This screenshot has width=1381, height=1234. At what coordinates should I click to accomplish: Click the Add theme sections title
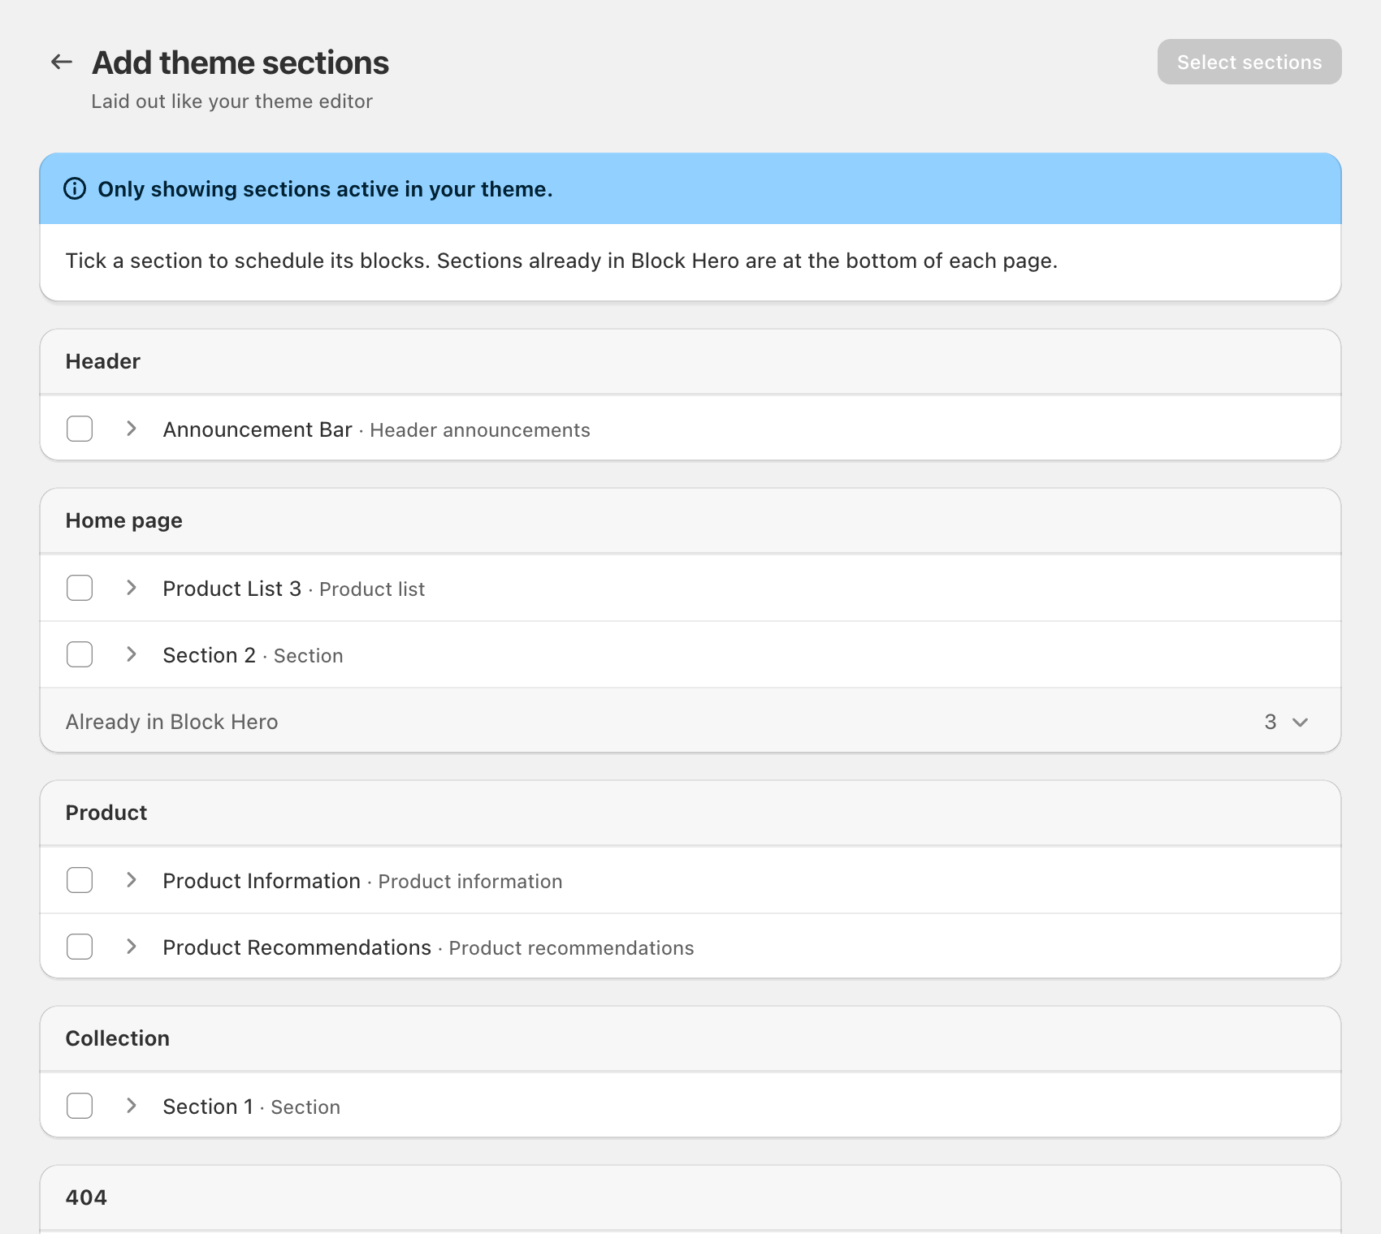(240, 63)
